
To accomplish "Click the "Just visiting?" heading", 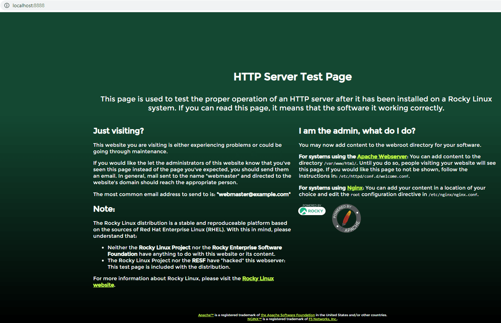I will pyautogui.click(x=118, y=131).
